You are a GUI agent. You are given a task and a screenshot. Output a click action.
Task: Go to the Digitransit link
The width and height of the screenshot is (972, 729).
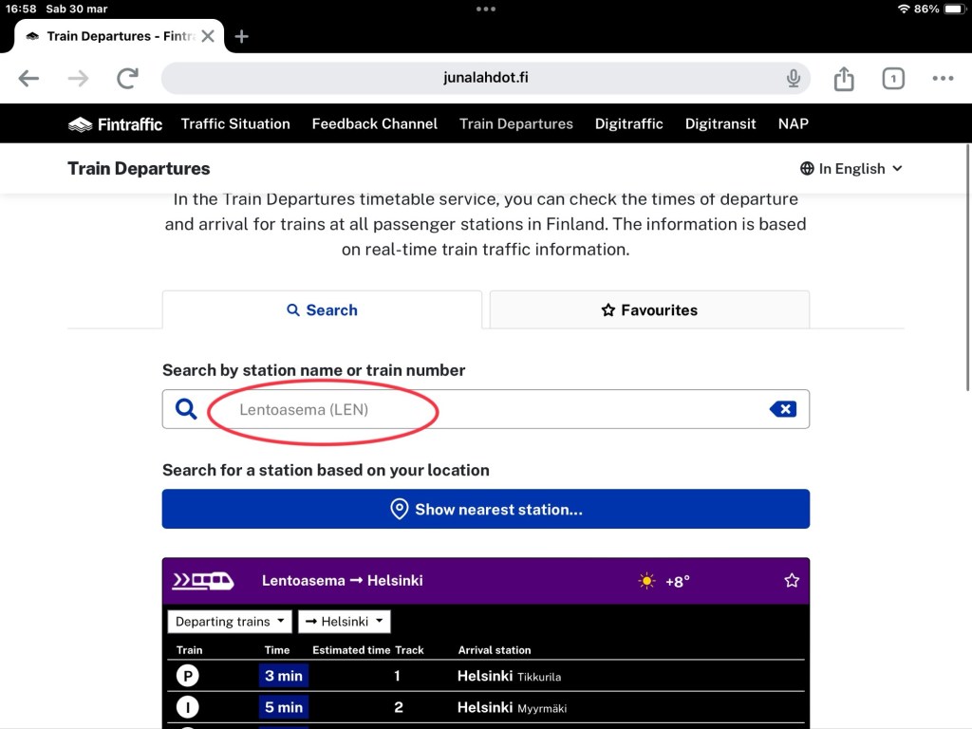pyautogui.click(x=720, y=124)
